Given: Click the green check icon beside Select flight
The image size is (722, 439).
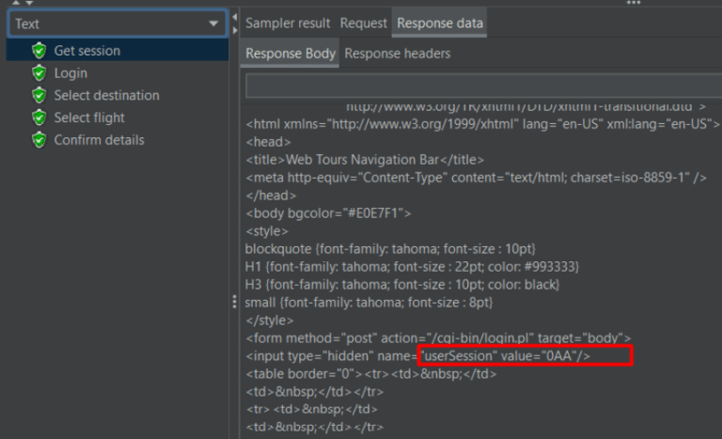Looking at the screenshot, I should (39, 118).
